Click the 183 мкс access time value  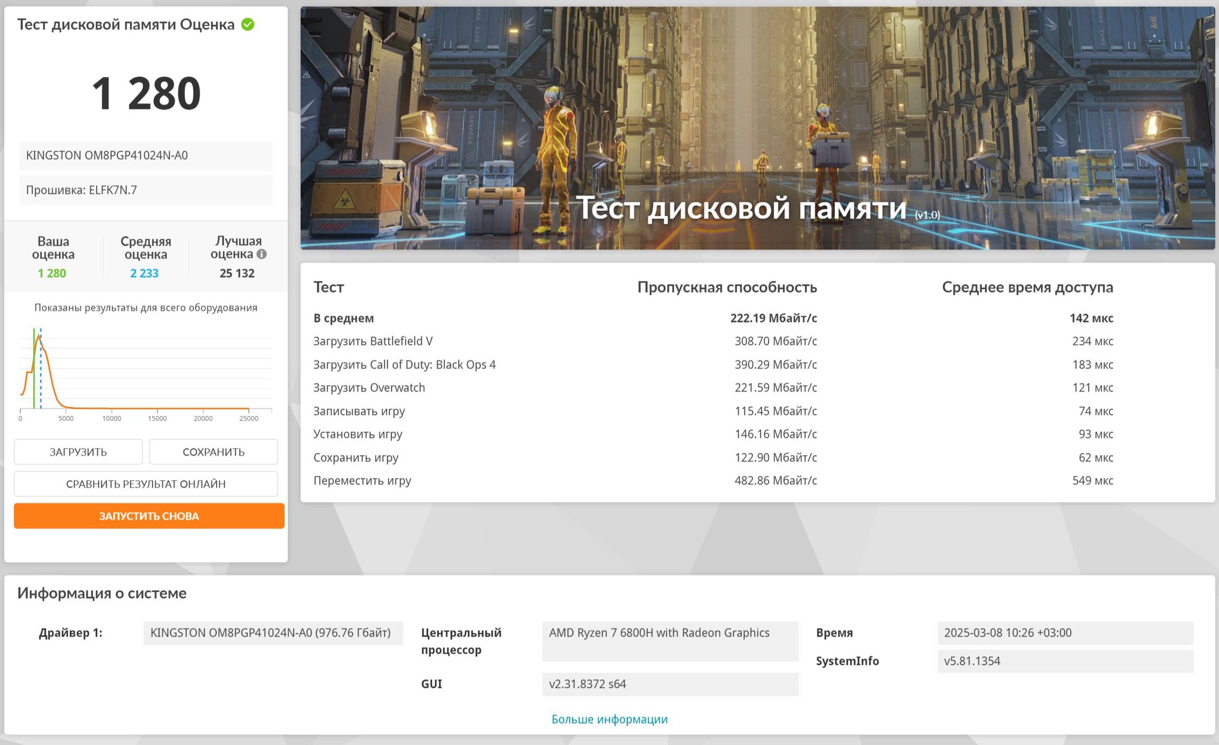pyautogui.click(x=1093, y=365)
